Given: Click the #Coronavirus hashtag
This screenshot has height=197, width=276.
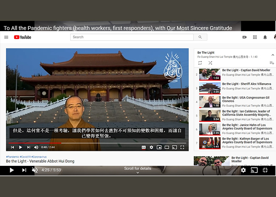Looking at the screenshot, I should [x=39, y=157].
